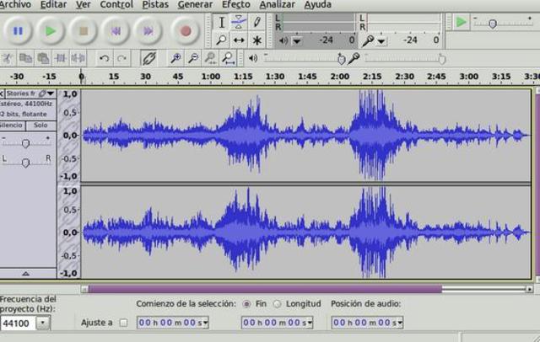Image resolution: width=540 pixels, height=342 pixels.
Task: Fit project to window zoom icon
Action: [x=228, y=58]
